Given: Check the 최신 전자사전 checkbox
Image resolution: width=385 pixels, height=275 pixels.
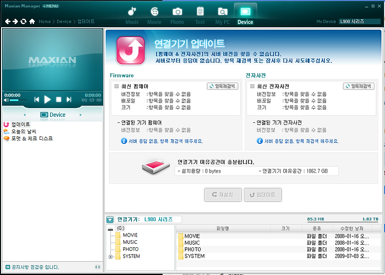Looking at the screenshot, I should tap(252, 86).
